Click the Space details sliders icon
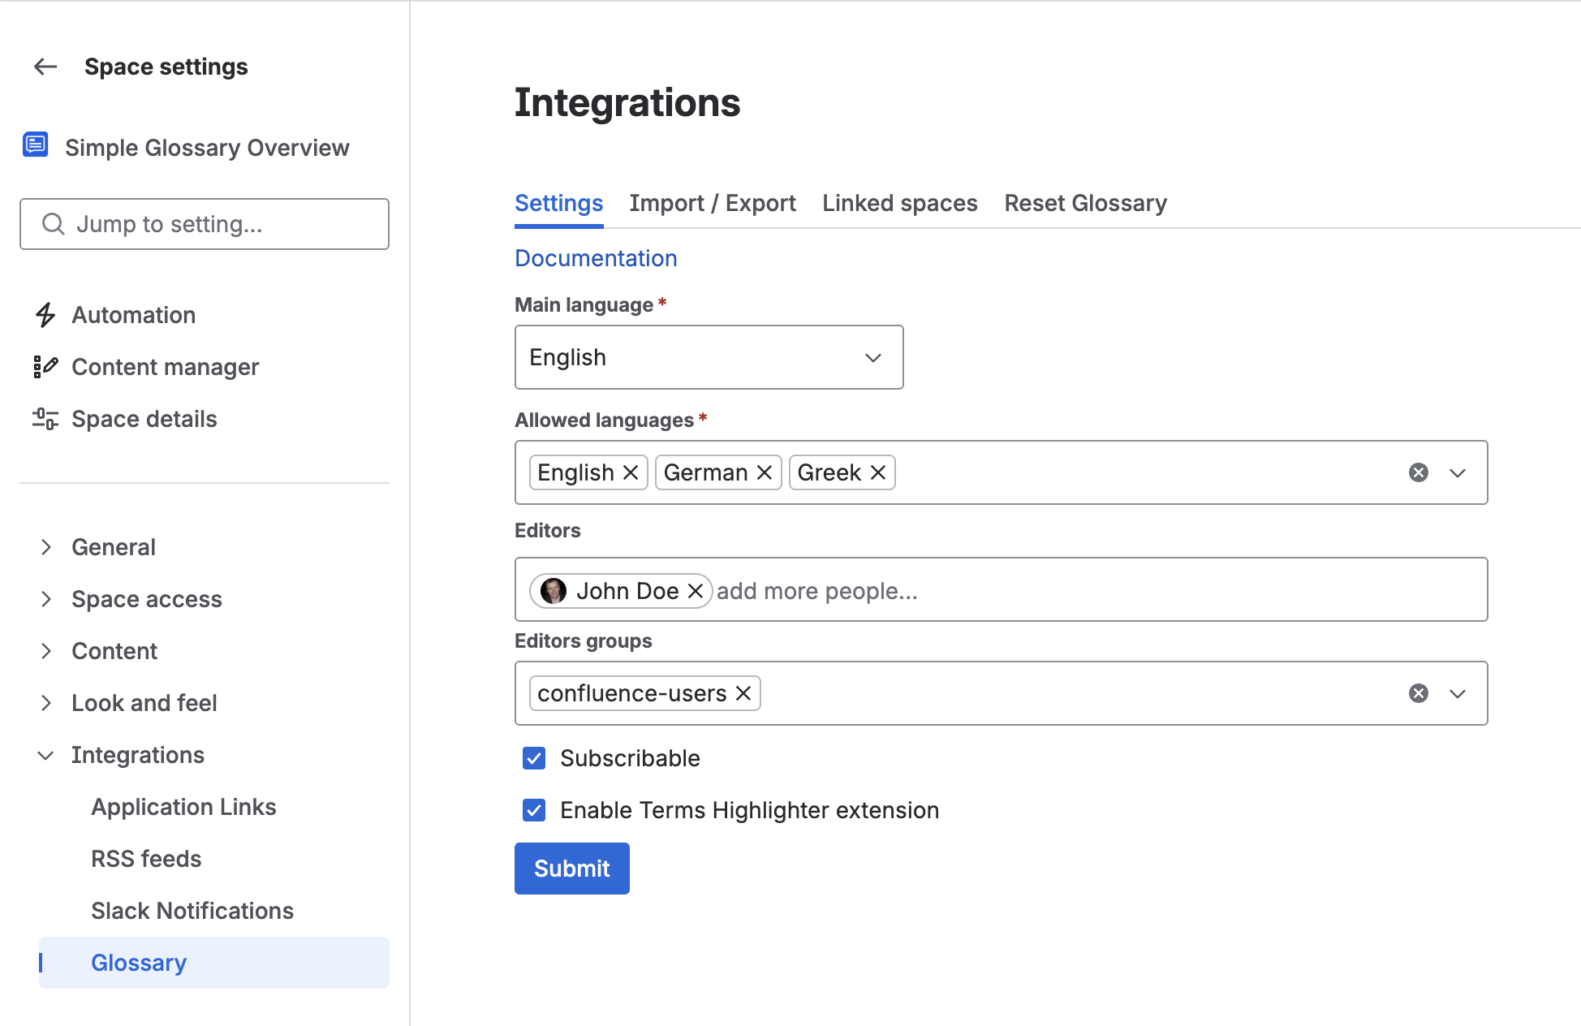The width and height of the screenshot is (1581, 1026). [45, 419]
